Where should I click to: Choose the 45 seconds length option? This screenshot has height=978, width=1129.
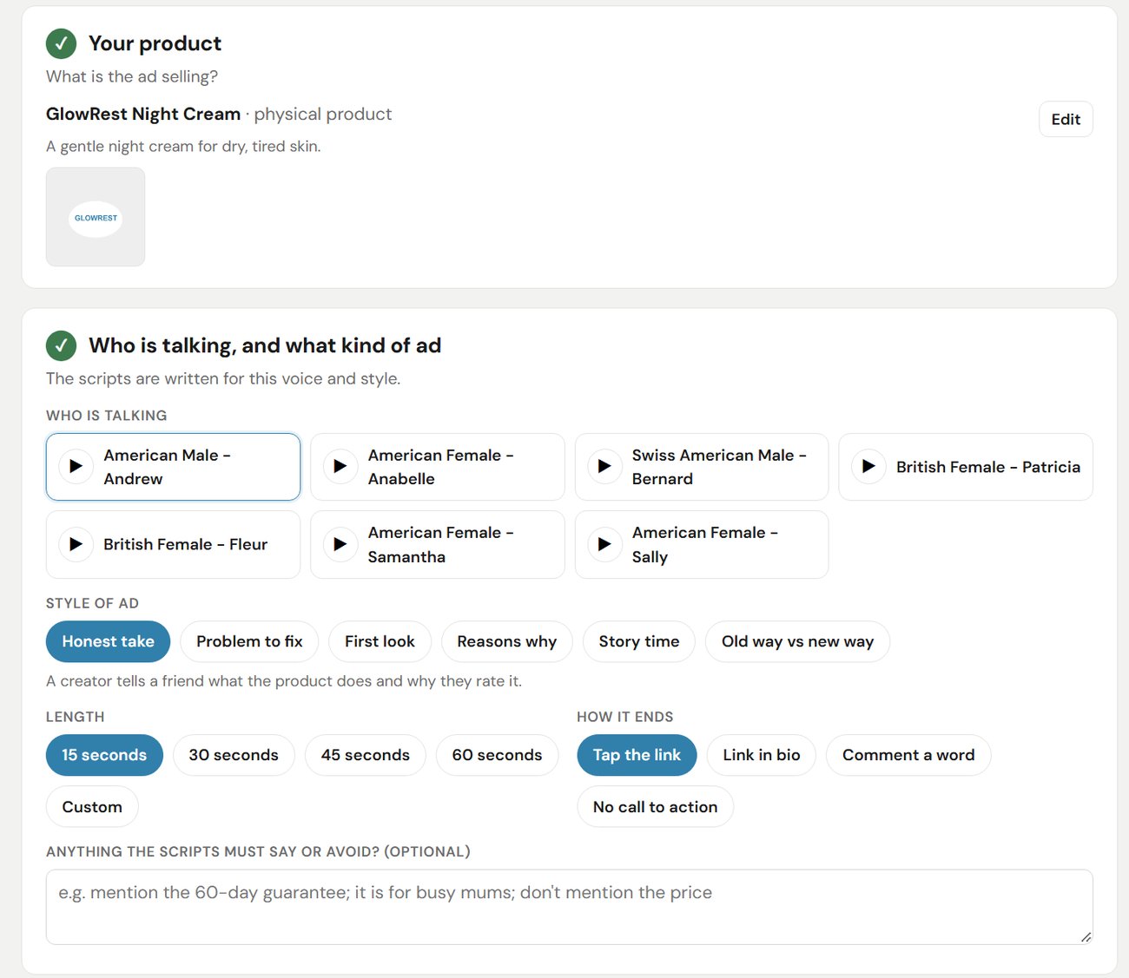tap(365, 755)
